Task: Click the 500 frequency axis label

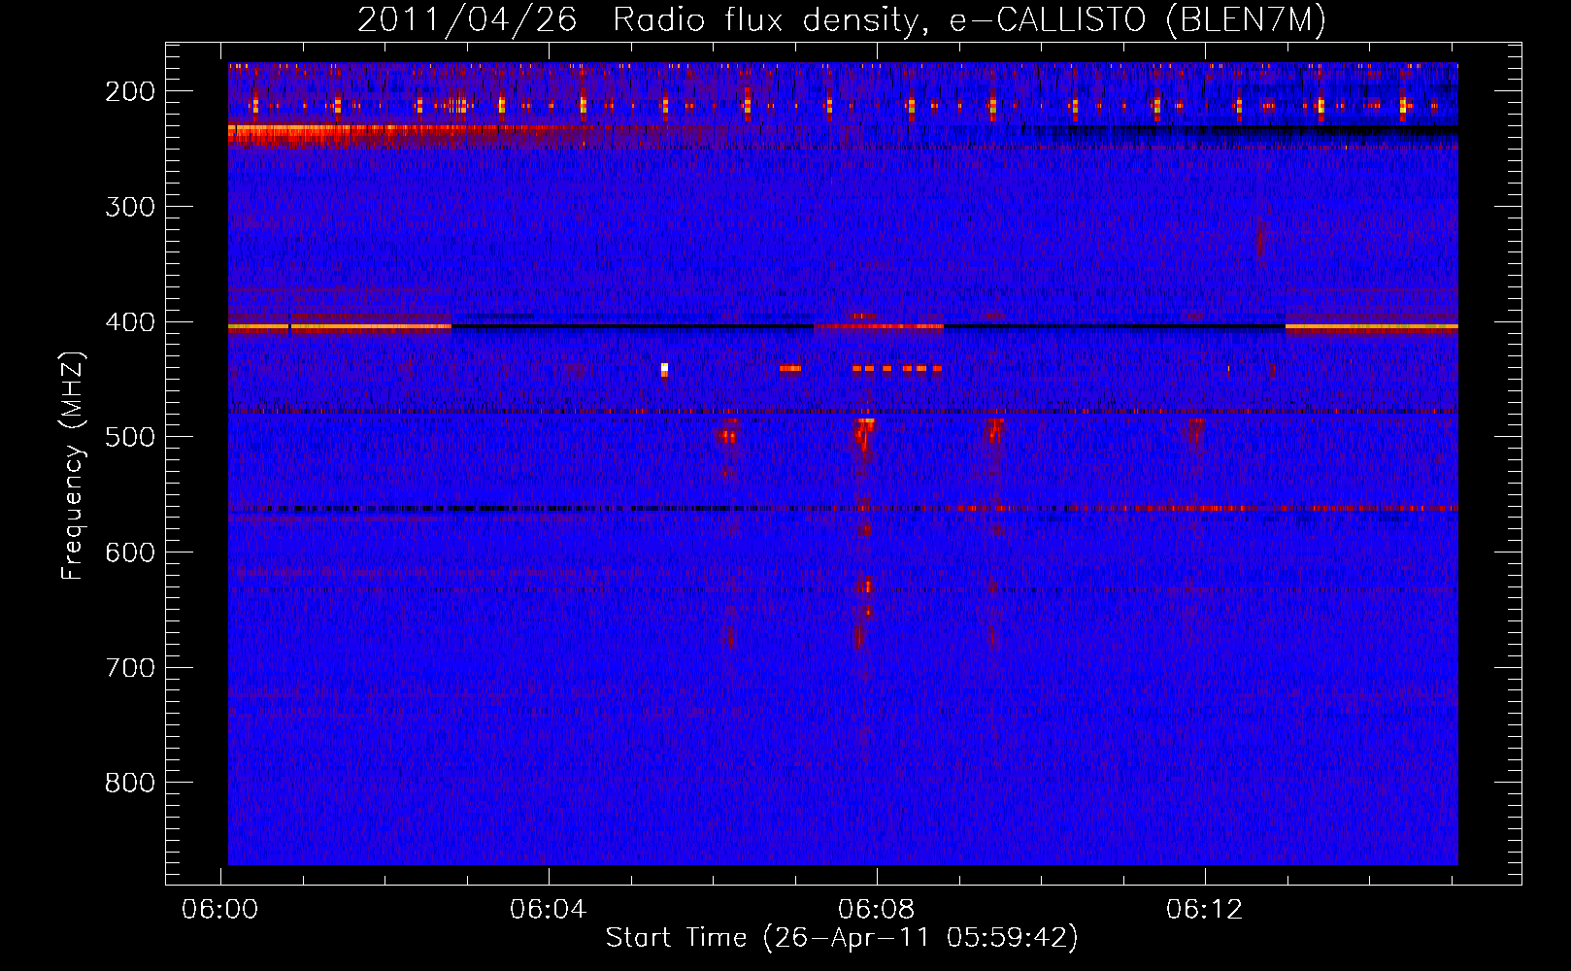Action: [130, 437]
